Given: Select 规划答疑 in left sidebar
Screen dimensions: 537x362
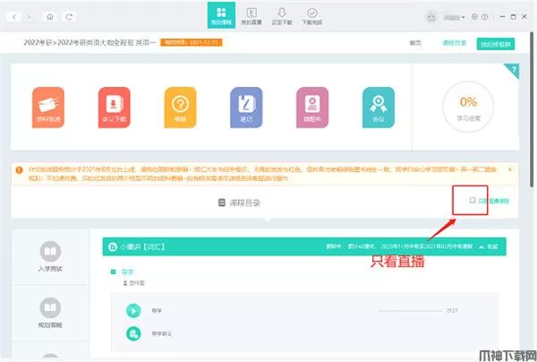Looking at the screenshot, I should tap(50, 313).
